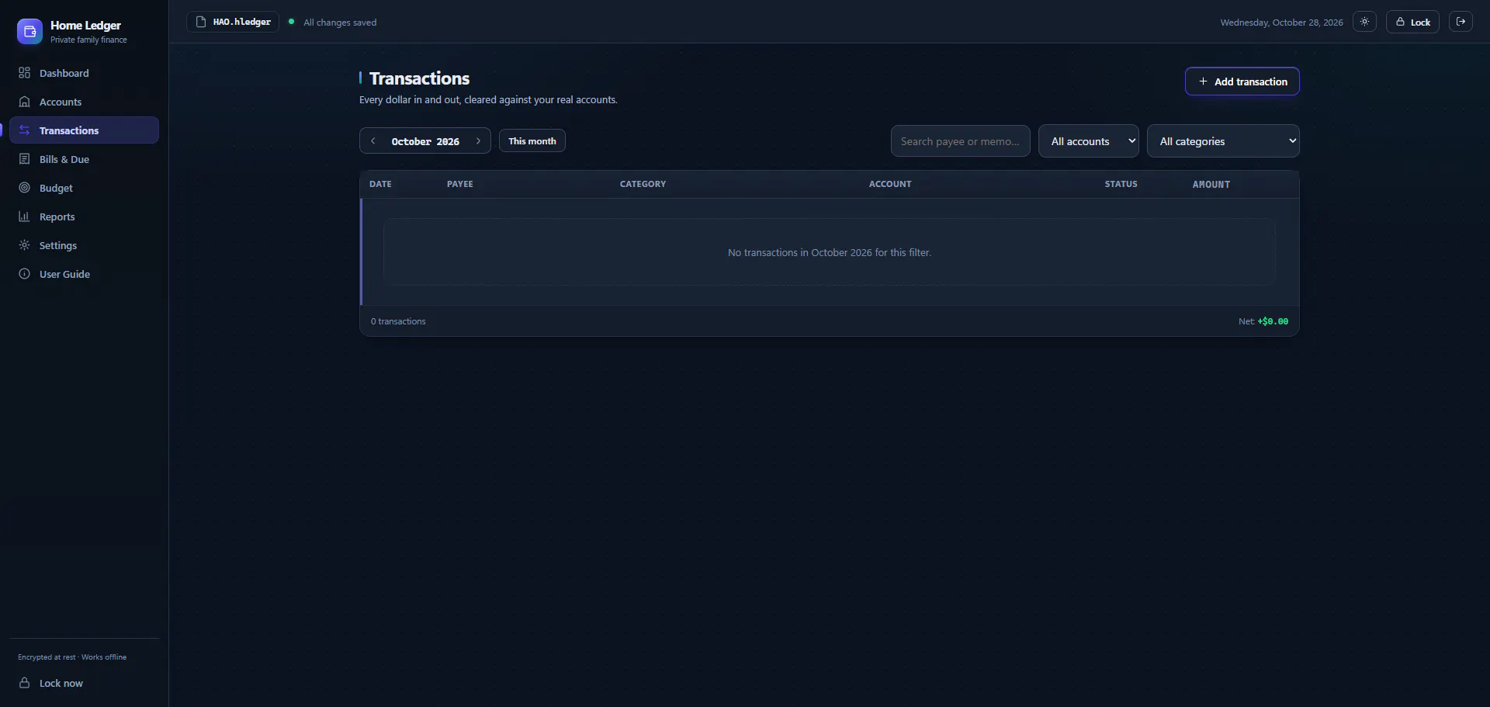Screen dimensions: 1490x707
Task: Toggle light theme with the sun icon
Action: 1364,22
